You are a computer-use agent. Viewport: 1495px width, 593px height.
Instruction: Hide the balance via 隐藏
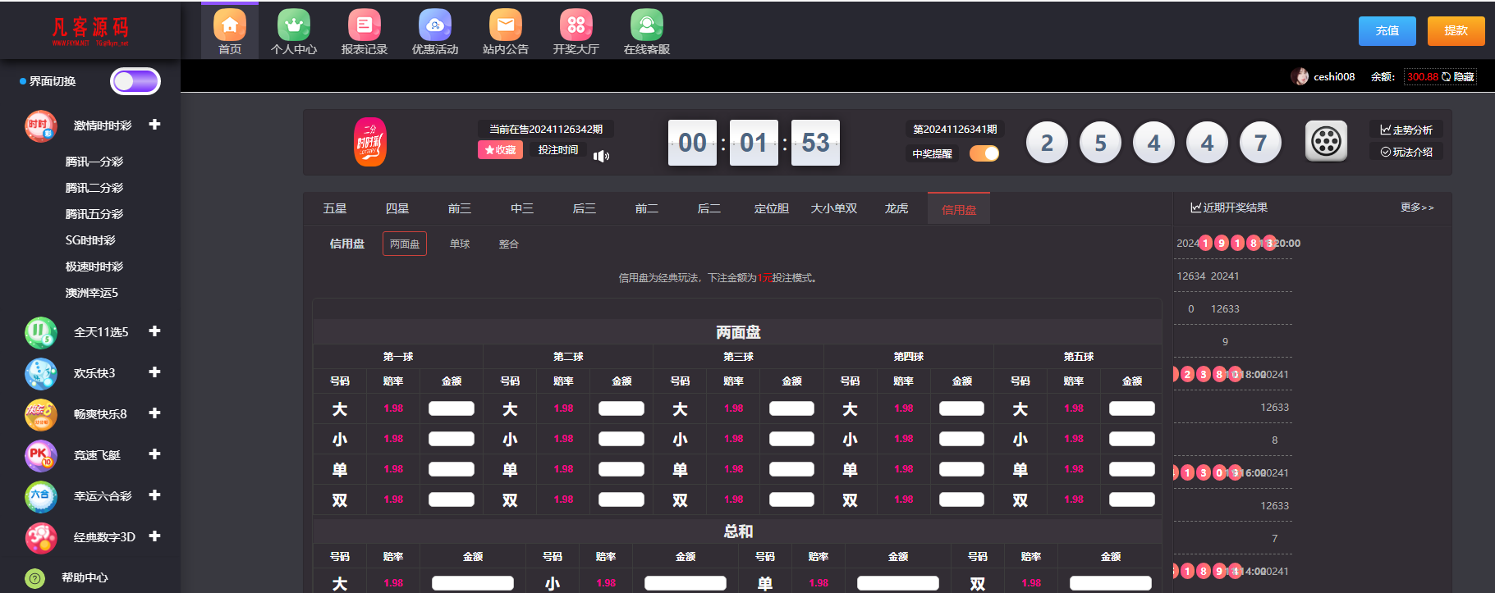(1464, 76)
